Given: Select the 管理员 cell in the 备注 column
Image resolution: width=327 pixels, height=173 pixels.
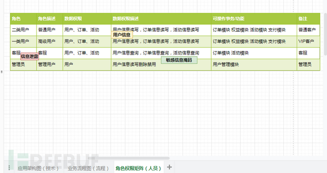Looking at the screenshot, I should coord(309,64).
